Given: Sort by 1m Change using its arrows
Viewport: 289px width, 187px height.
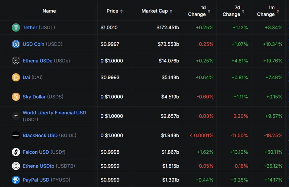Looking at the screenshot, I should coord(277,11).
